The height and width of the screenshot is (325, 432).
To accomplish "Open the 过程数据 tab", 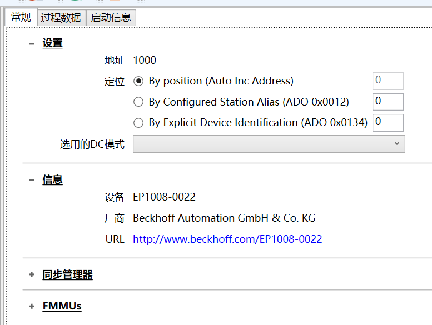I will click(x=61, y=17).
